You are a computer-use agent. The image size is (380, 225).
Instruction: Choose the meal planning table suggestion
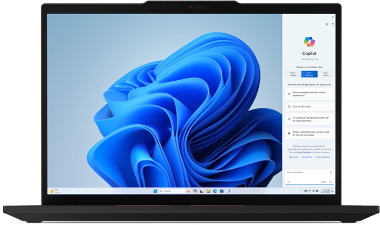(x=309, y=133)
